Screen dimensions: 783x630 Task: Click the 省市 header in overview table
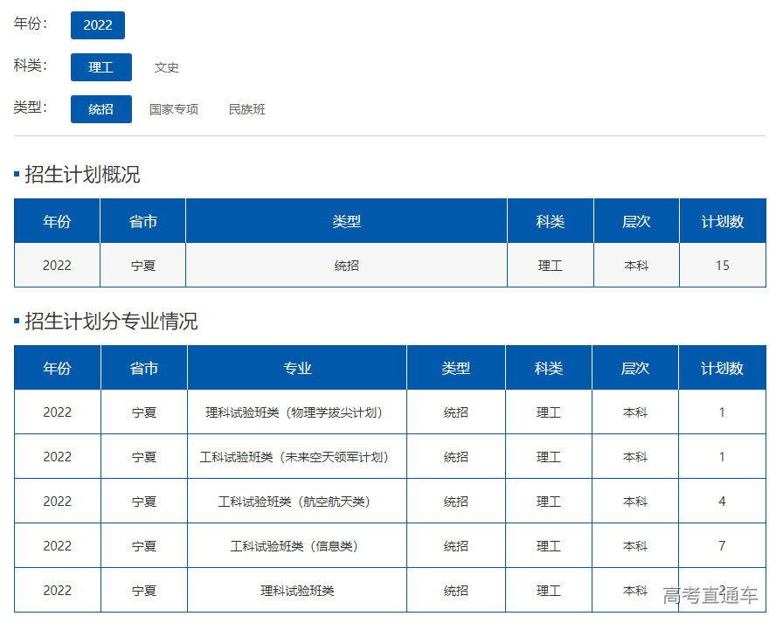(143, 222)
